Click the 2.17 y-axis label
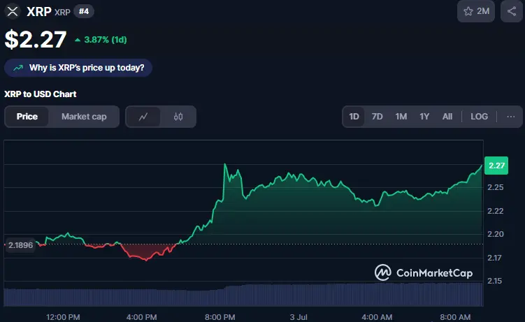 pos(494,258)
